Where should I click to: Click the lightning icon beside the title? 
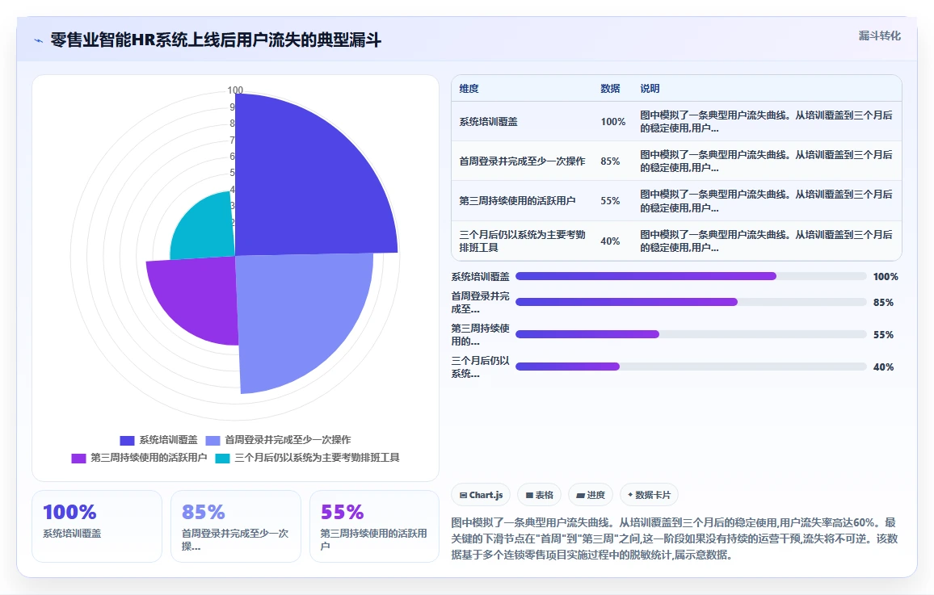[x=39, y=40]
